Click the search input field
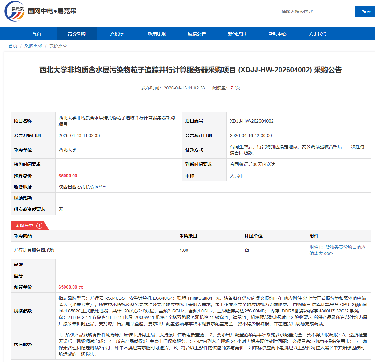375x362 pixels. click(318, 12)
